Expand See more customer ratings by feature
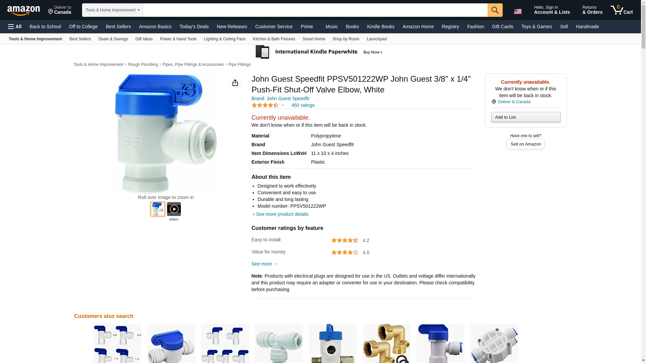Screen dimensions: 646x363 [x=265, y=264]
